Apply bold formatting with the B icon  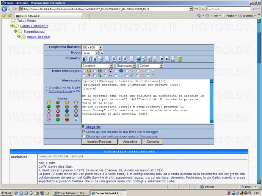point(84,59)
